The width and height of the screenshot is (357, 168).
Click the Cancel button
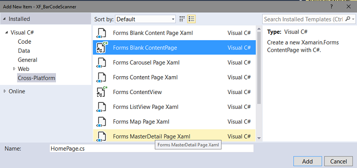[339, 161]
